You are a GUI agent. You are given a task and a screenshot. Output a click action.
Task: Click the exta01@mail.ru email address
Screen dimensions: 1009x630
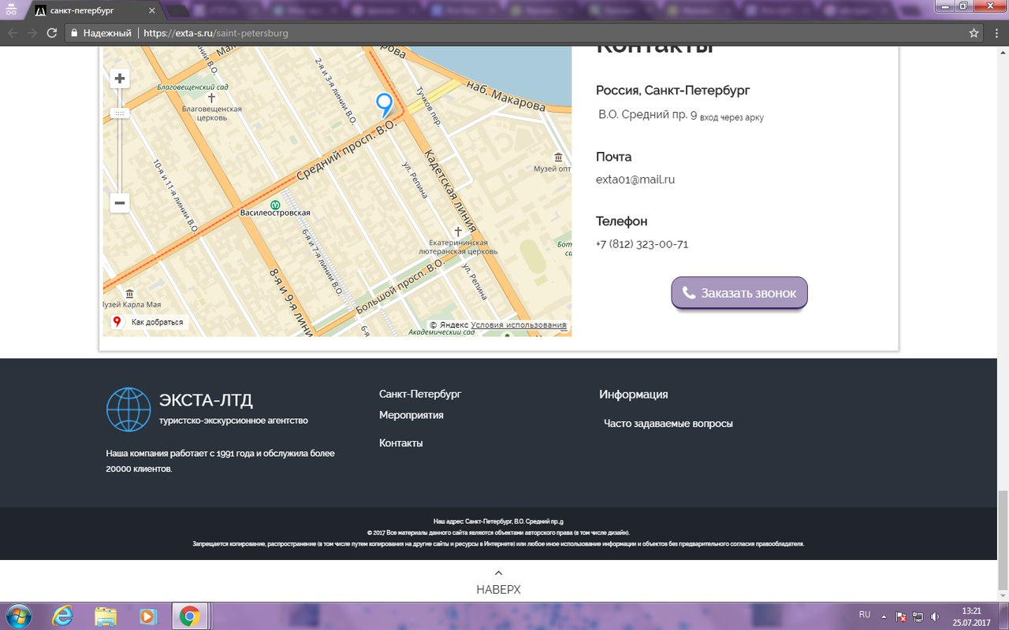point(635,180)
